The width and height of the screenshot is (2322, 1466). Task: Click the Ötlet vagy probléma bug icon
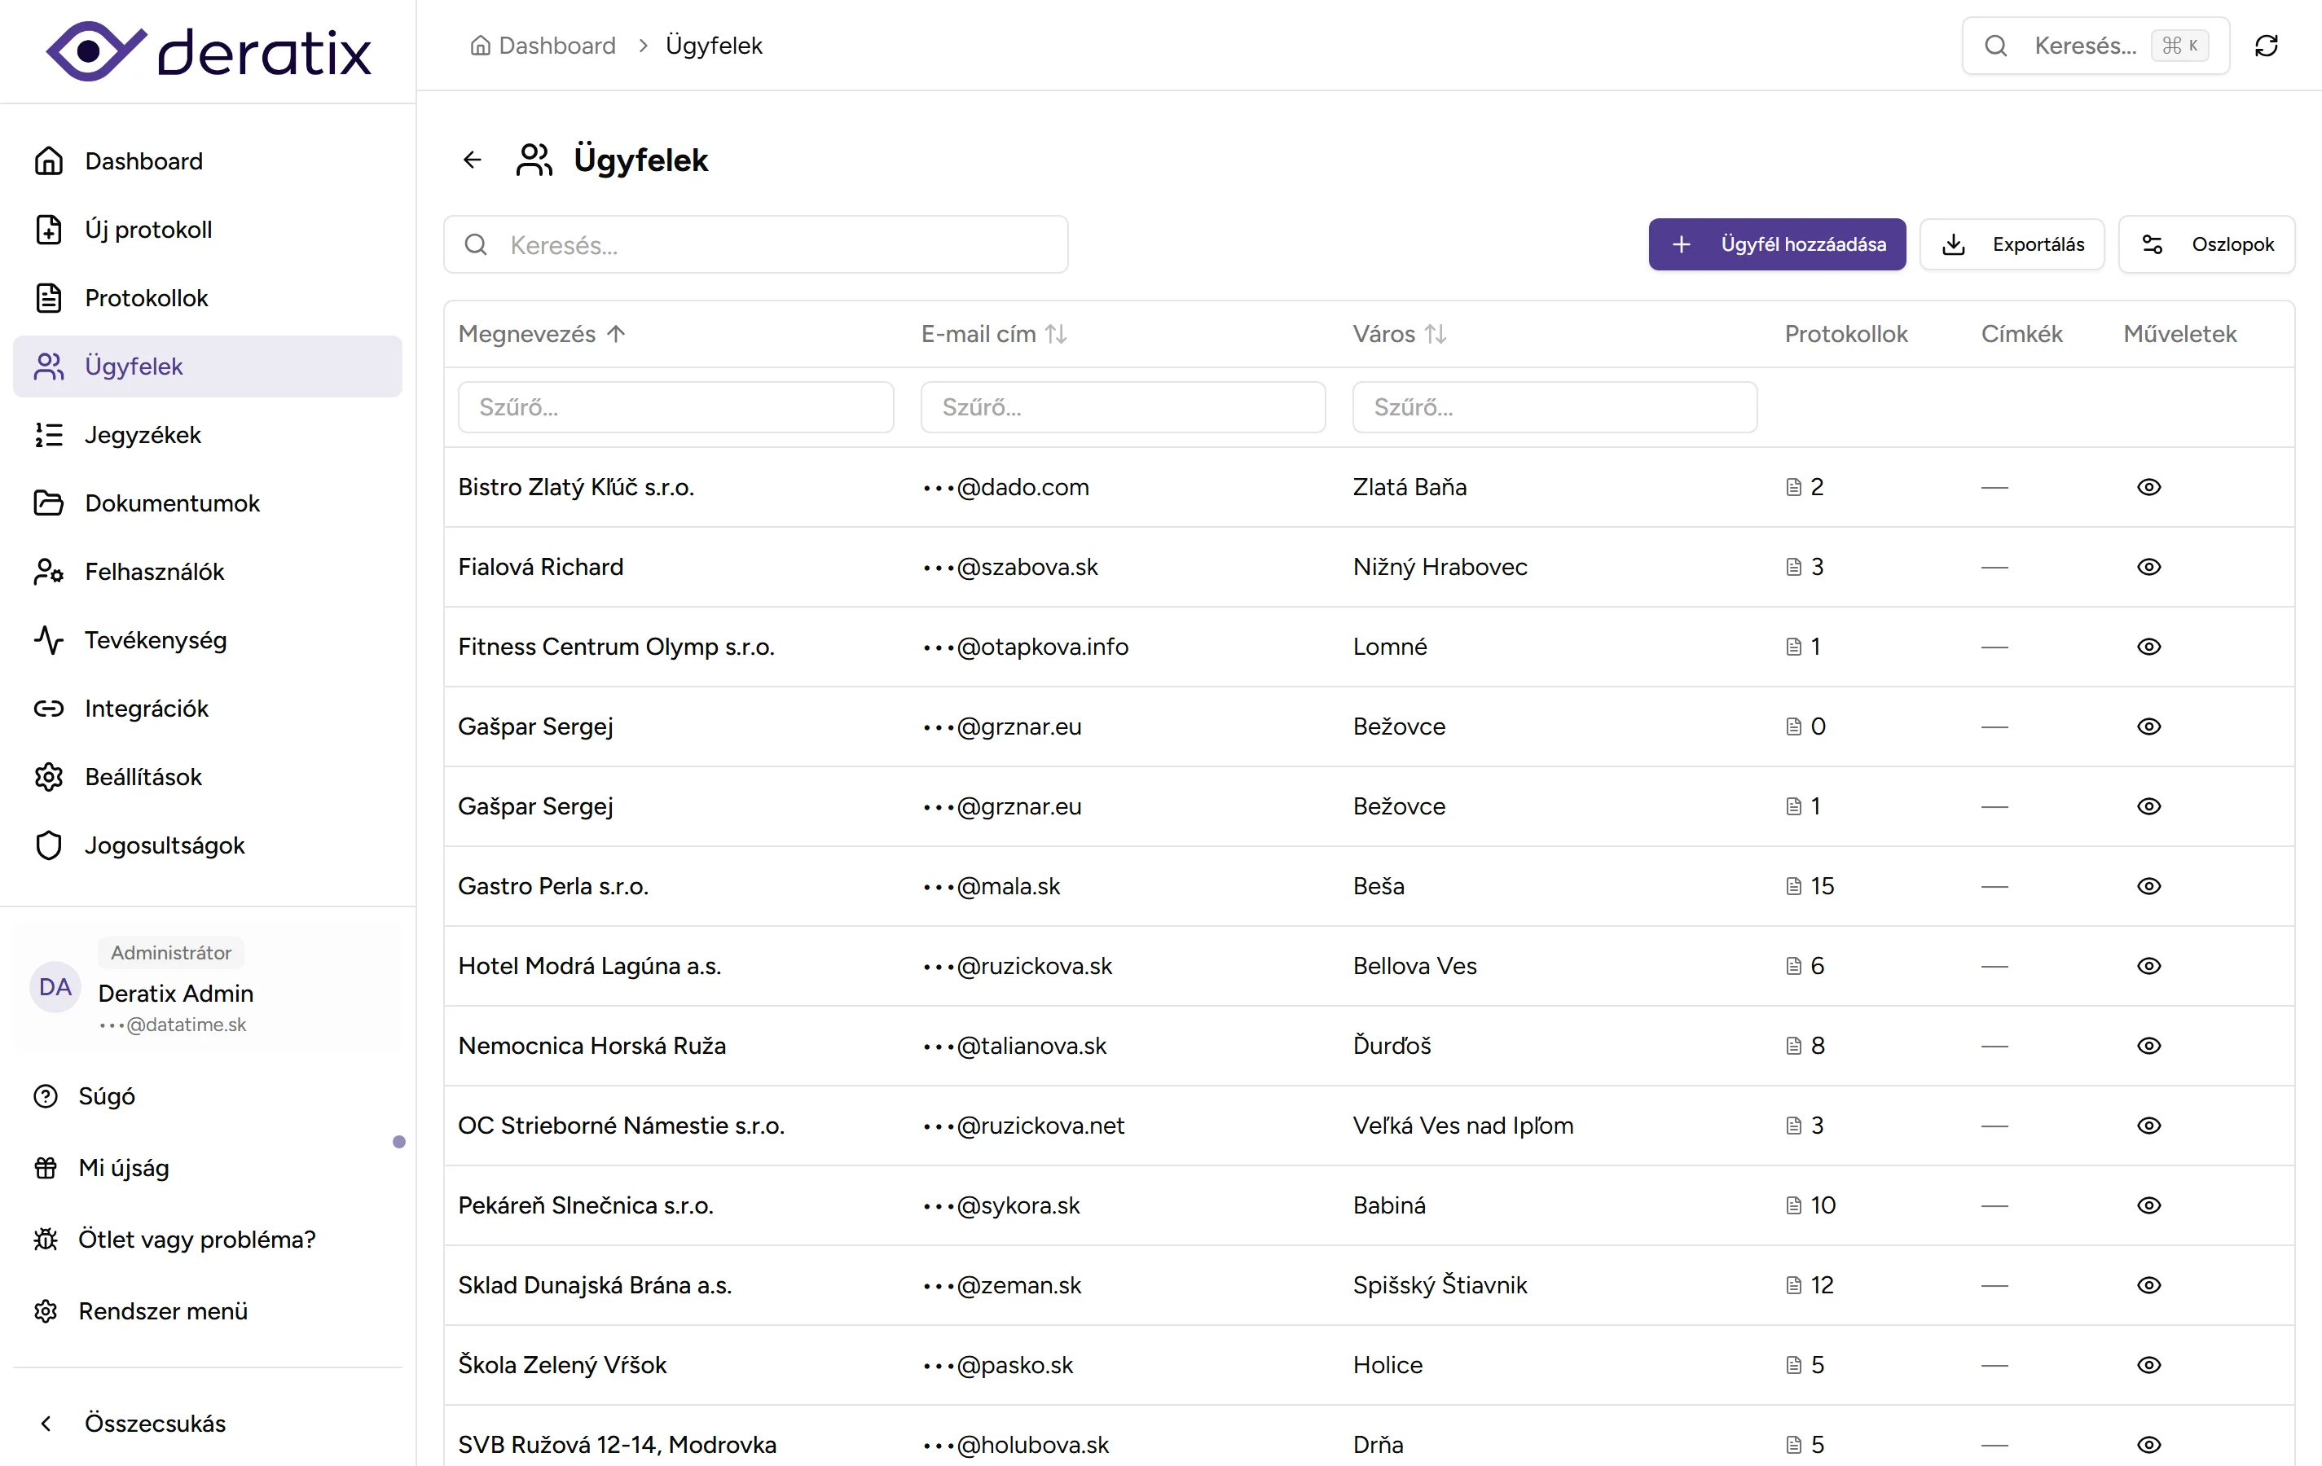pyautogui.click(x=46, y=1240)
